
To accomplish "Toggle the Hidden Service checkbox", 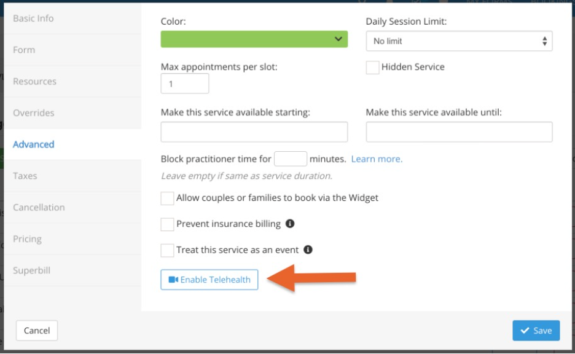I will pos(372,67).
